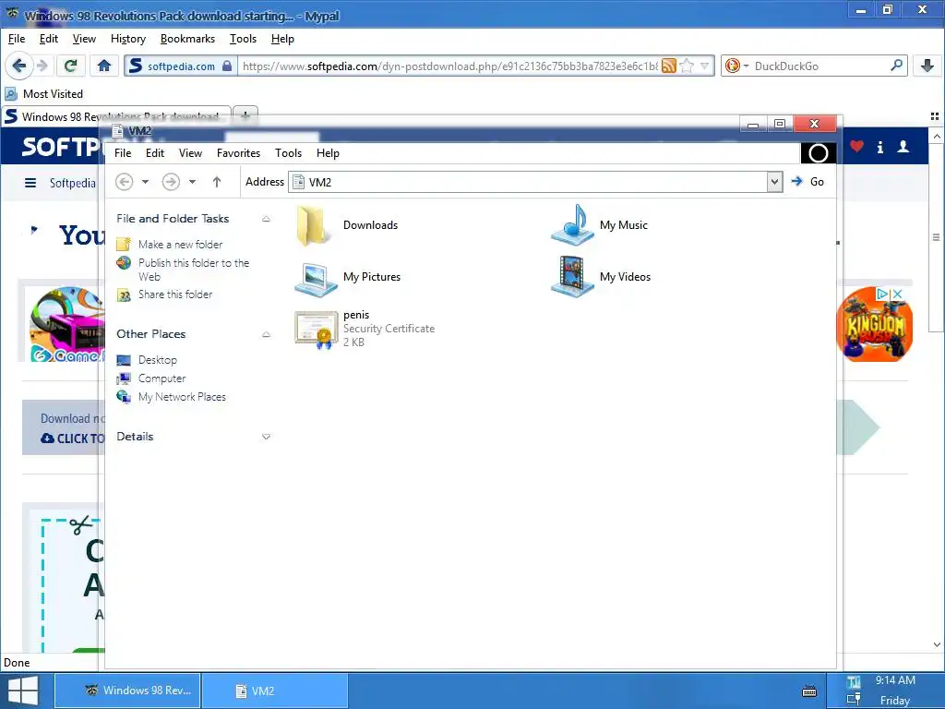
Task: Collapse File and Folder Tasks section
Action: [266, 219]
